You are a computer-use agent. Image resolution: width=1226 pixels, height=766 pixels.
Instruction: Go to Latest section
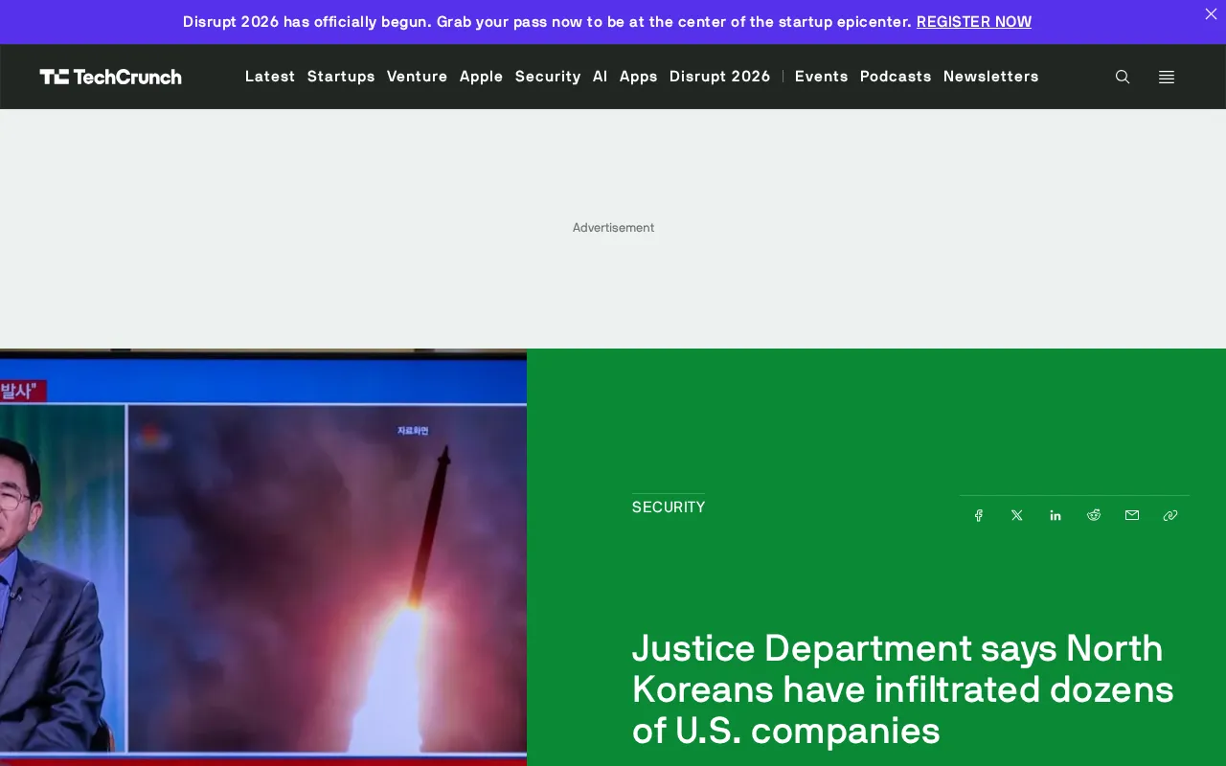click(x=270, y=76)
